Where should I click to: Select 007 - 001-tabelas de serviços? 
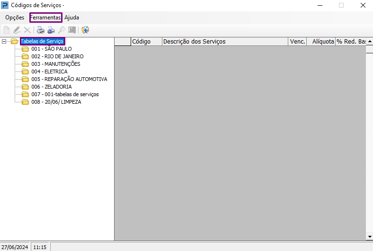click(x=65, y=94)
